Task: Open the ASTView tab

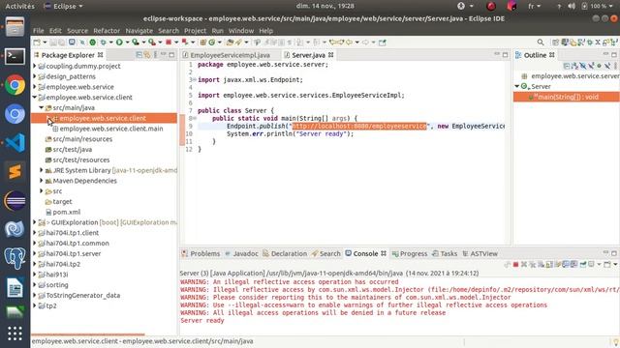Action: coord(480,253)
